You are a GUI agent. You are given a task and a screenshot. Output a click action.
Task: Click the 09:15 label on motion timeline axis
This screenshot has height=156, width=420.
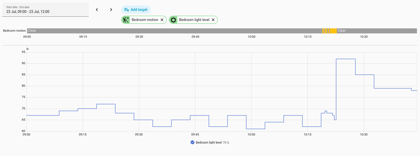[x=83, y=37]
